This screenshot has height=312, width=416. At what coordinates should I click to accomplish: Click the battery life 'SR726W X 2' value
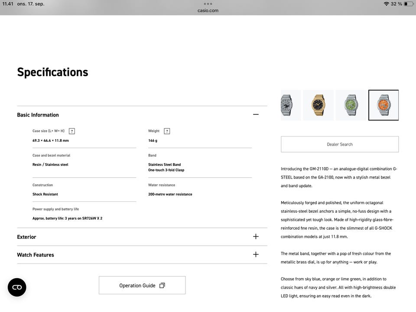click(x=68, y=218)
